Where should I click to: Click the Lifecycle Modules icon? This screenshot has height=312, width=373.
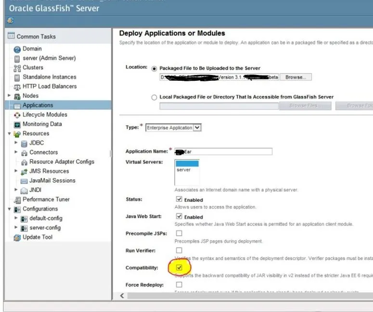17,115
